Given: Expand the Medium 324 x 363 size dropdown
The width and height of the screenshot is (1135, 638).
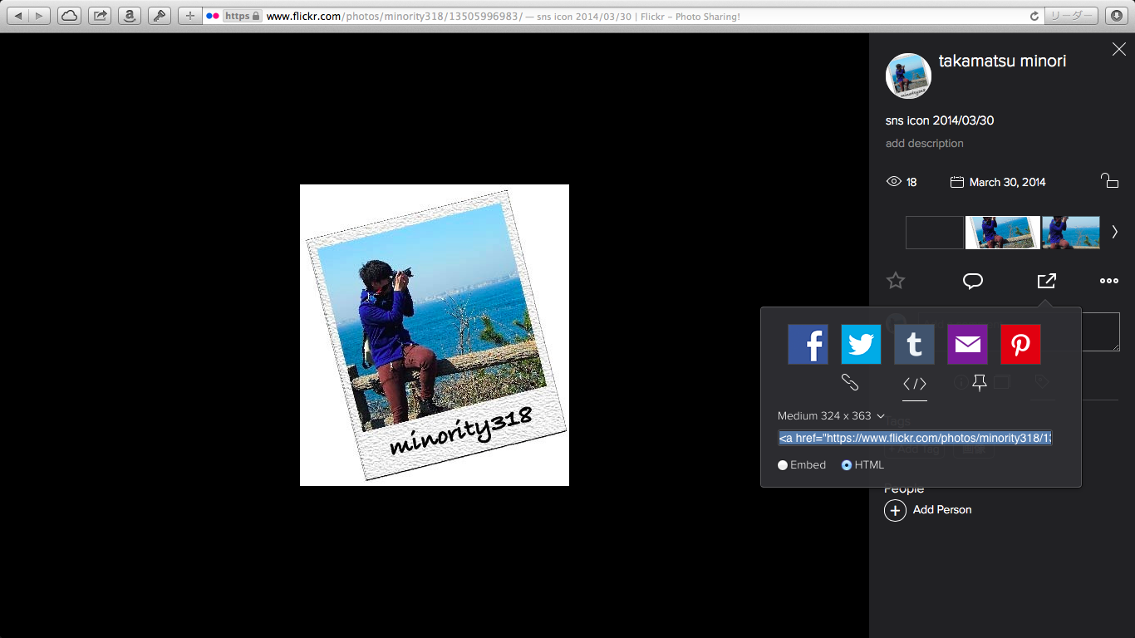Looking at the screenshot, I should (x=831, y=416).
